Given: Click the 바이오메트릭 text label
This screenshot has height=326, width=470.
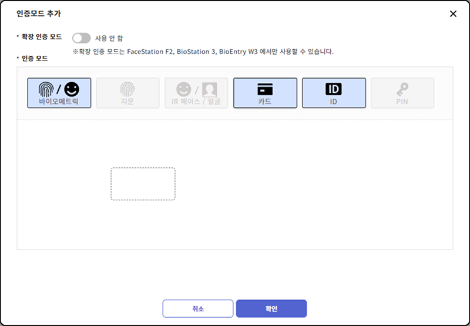Looking at the screenshot, I should pyautogui.click(x=59, y=102).
